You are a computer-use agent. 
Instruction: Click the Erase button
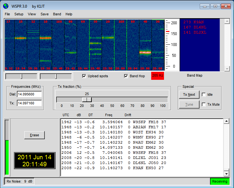click(x=35, y=135)
